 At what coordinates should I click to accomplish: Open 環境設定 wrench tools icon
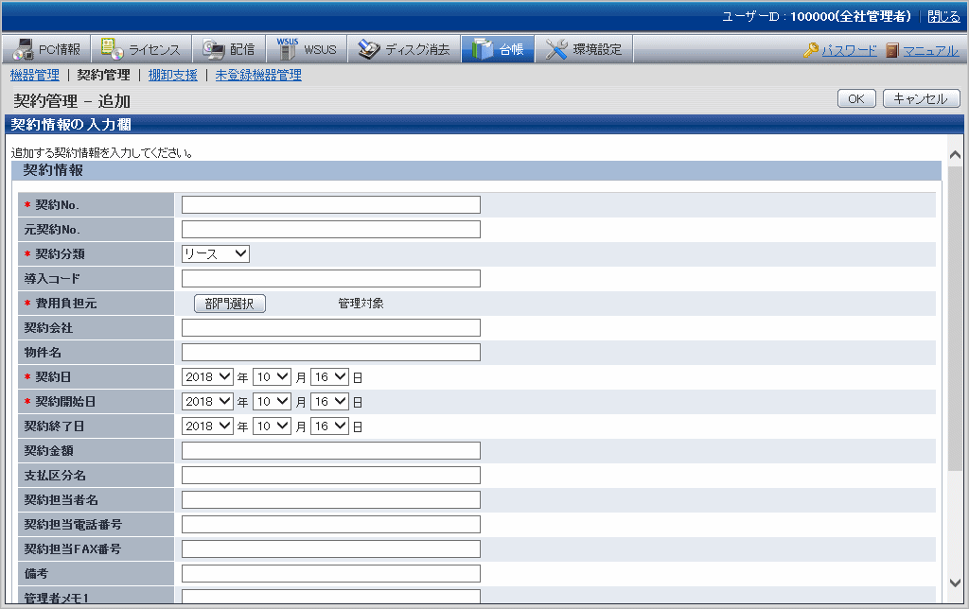click(556, 49)
